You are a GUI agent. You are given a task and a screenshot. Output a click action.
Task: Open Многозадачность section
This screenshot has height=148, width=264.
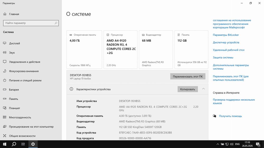tap(20, 117)
